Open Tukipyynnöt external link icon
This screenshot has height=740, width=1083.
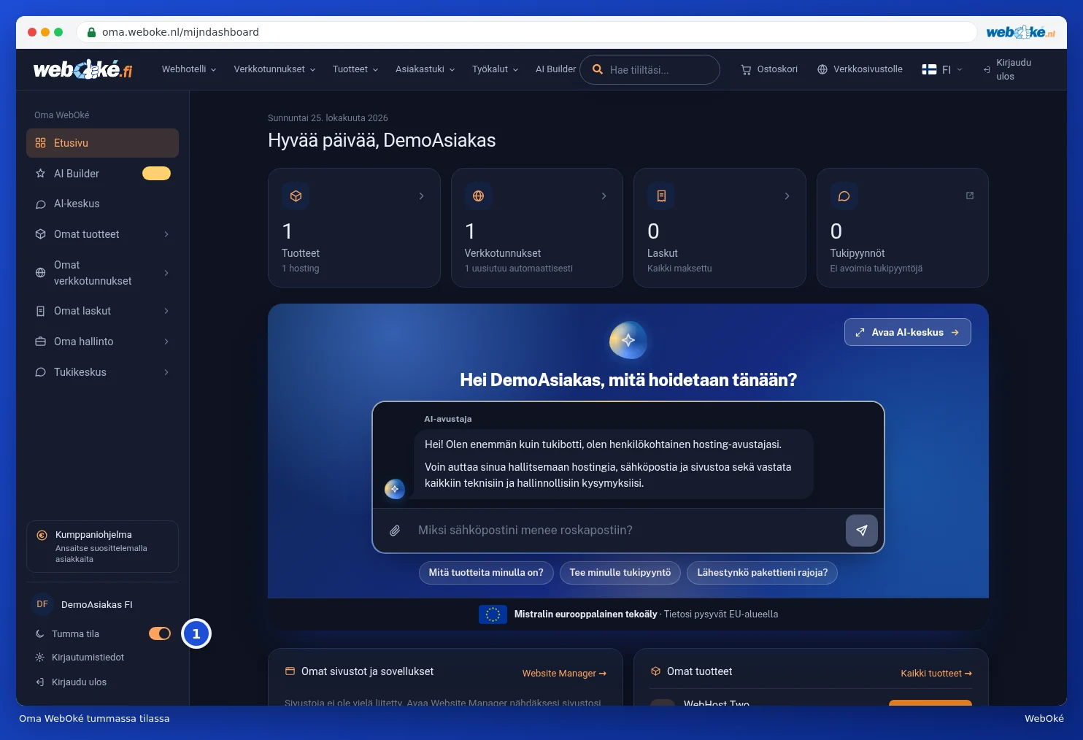[970, 196]
